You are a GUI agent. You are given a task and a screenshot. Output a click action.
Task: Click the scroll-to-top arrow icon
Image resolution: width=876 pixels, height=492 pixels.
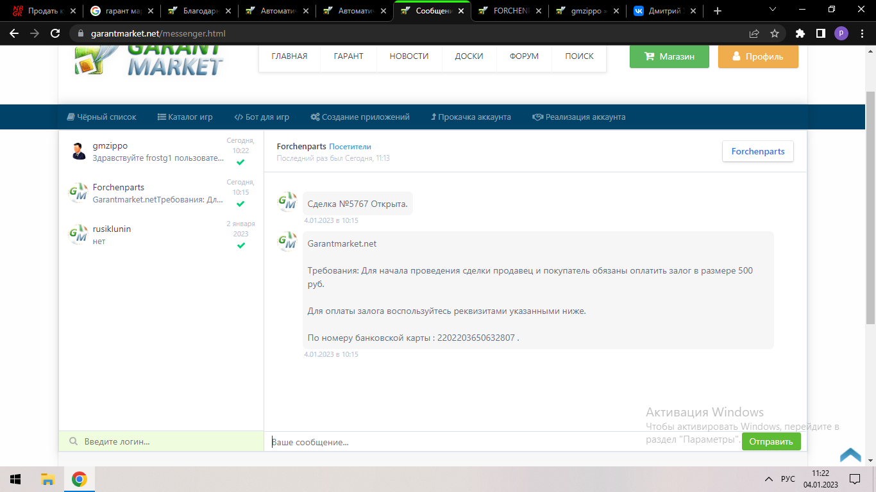[850, 455]
